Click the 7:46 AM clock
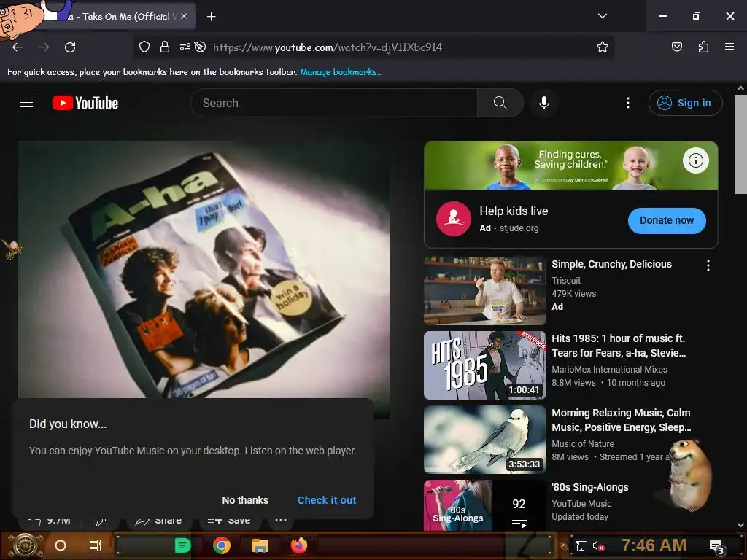 (654, 545)
